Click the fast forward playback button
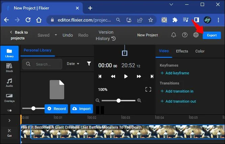The width and height of the screenshot is (225, 144). pyautogui.click(x=139, y=76)
